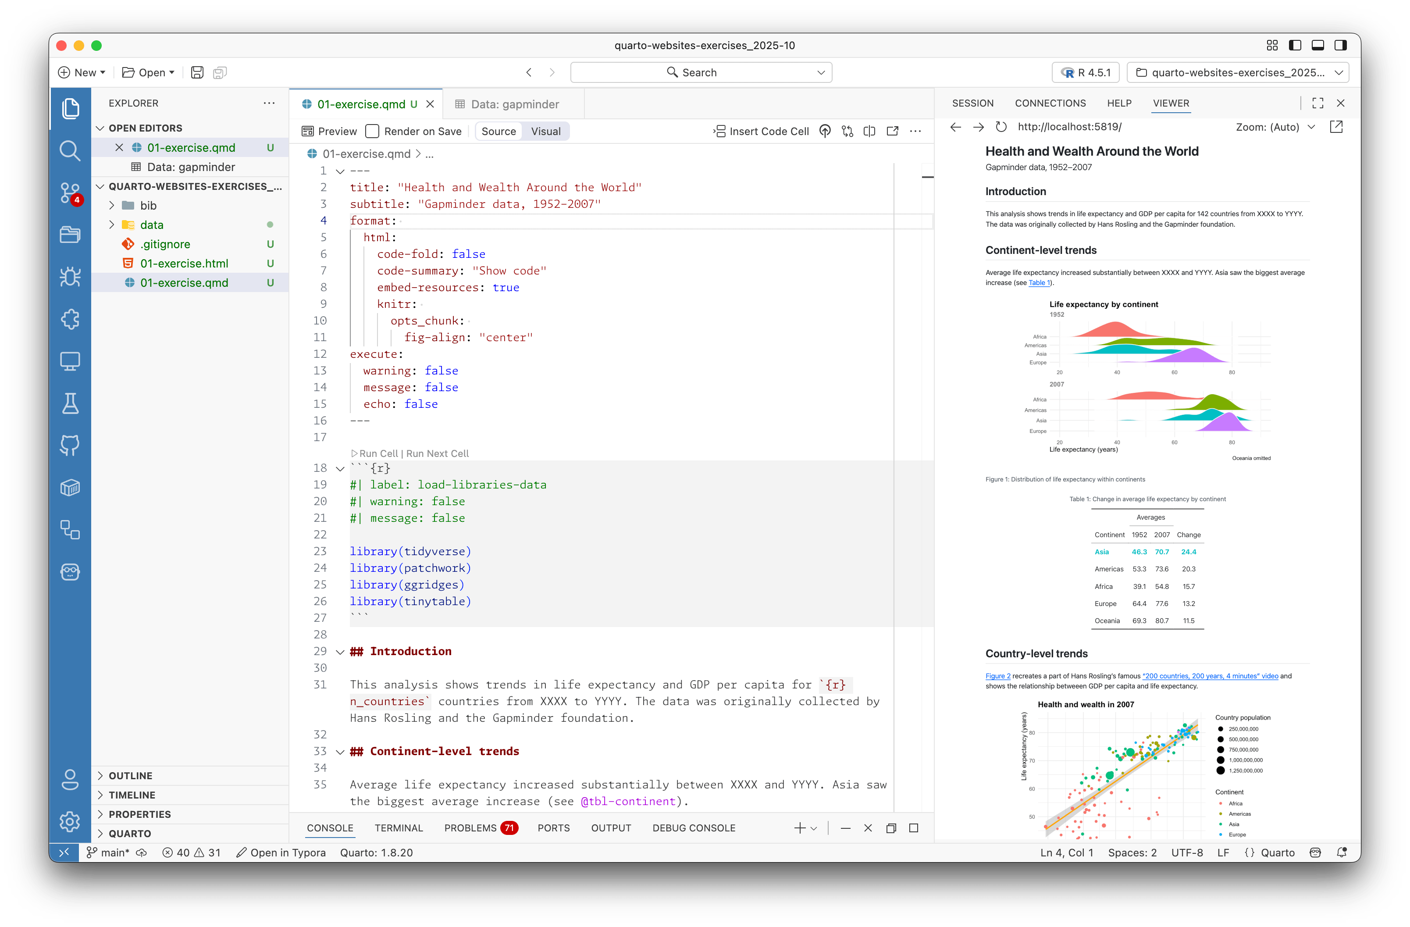
Task: Open the R 4.5.1 interpreter selector
Action: [x=1086, y=72]
